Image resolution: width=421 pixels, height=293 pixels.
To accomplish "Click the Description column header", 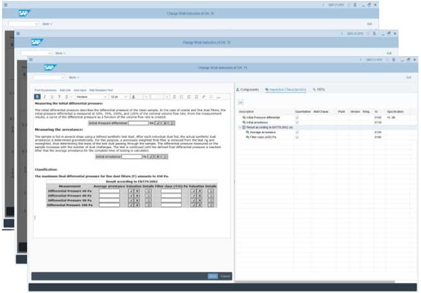I will (x=246, y=112).
